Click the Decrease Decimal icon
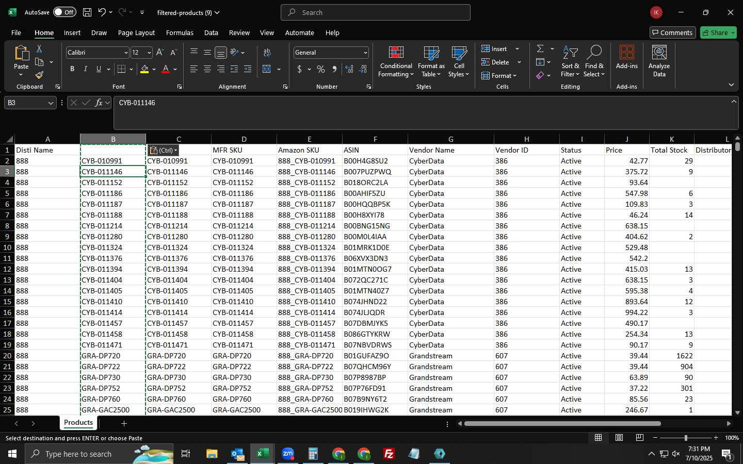 (x=363, y=69)
